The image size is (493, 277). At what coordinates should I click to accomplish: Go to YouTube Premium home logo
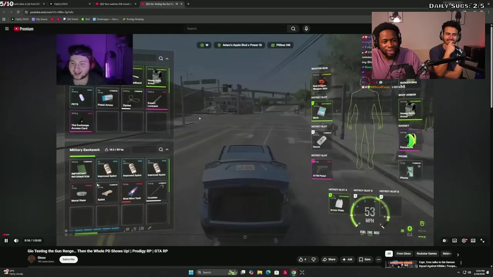tap(24, 29)
